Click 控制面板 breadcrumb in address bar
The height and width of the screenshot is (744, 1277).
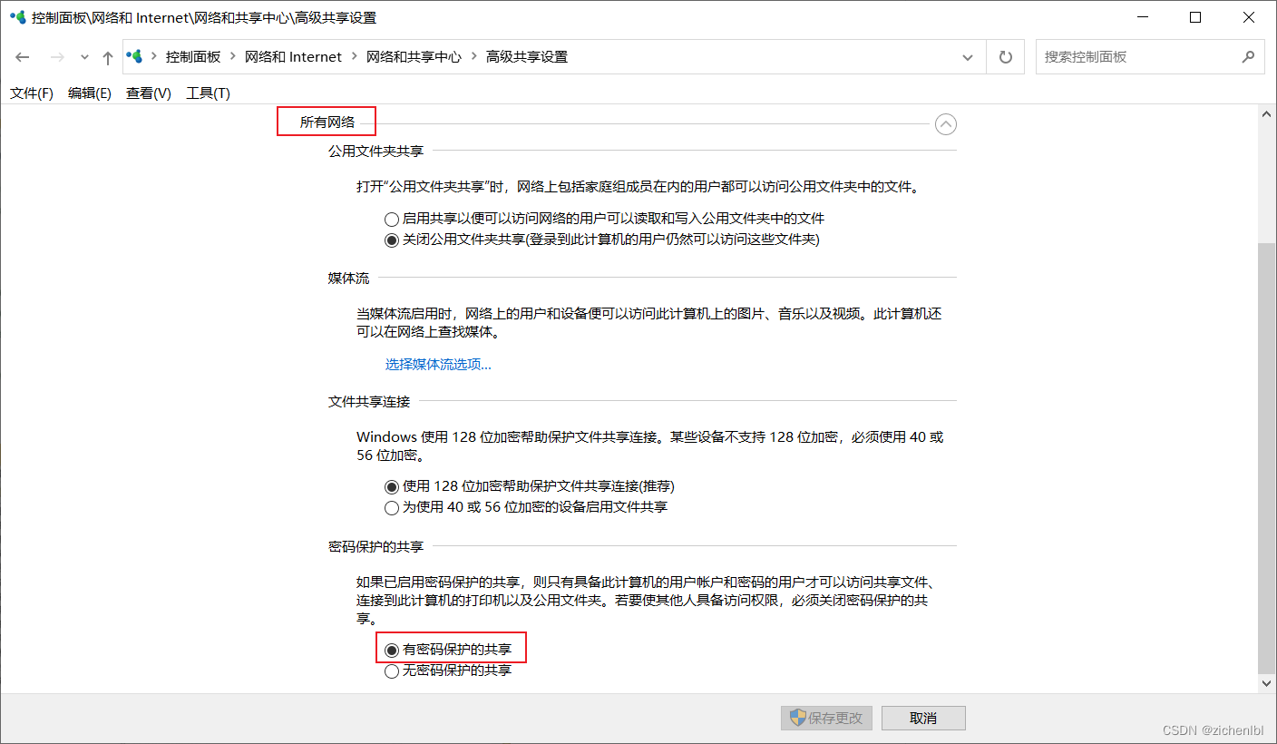(193, 56)
